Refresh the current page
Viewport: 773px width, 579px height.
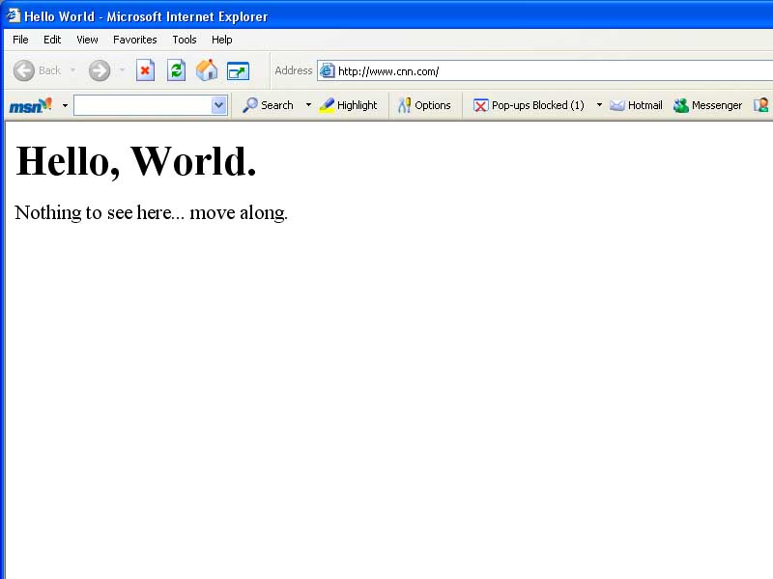click(176, 70)
